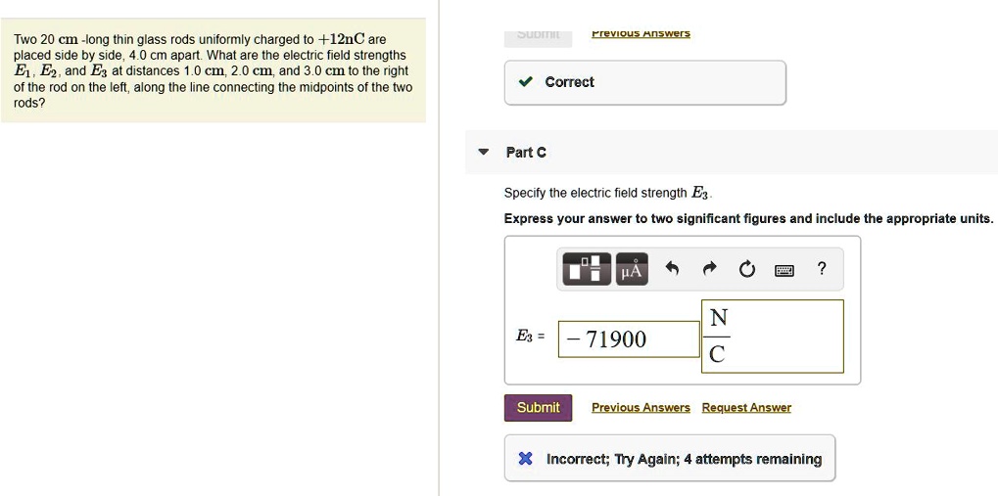
Task: Open Previous Answers link below Part C
Action: pyautogui.click(x=641, y=408)
